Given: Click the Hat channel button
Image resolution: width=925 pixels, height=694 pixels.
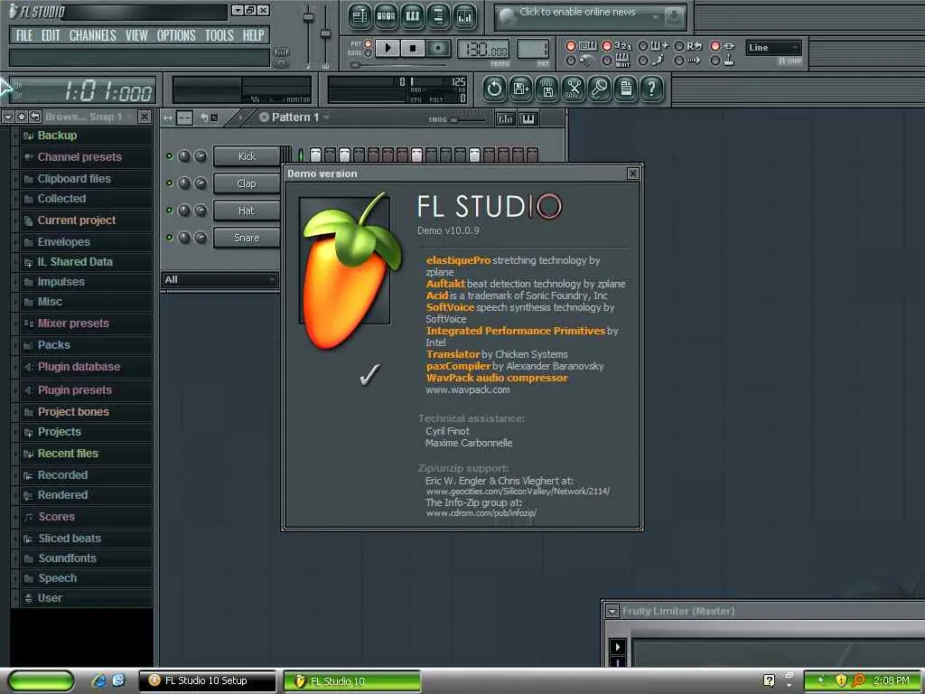Looking at the screenshot, I should click(247, 211).
